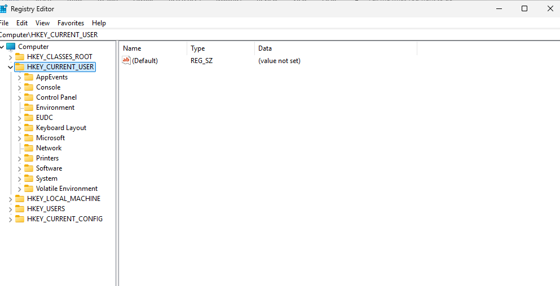Click the Data column header

[336, 48]
